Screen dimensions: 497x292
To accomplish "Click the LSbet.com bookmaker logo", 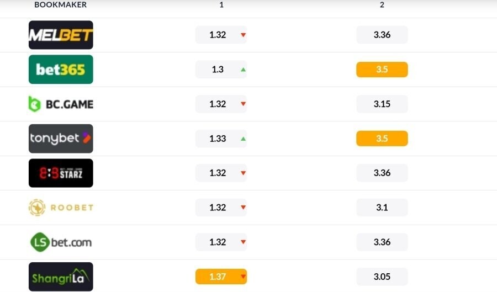I will coord(61,242).
